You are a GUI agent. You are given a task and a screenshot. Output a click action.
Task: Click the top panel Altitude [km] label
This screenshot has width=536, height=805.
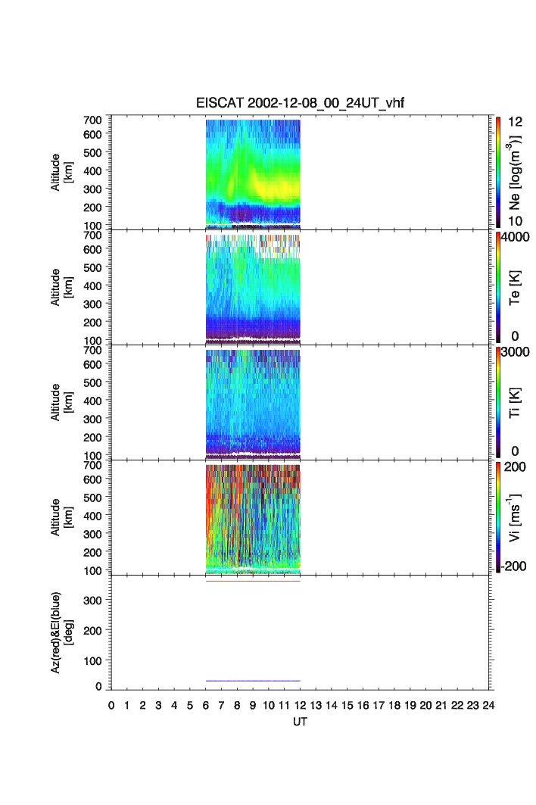tap(61, 172)
